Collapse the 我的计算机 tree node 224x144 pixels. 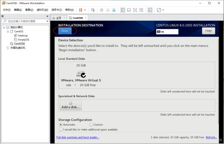click(4, 27)
